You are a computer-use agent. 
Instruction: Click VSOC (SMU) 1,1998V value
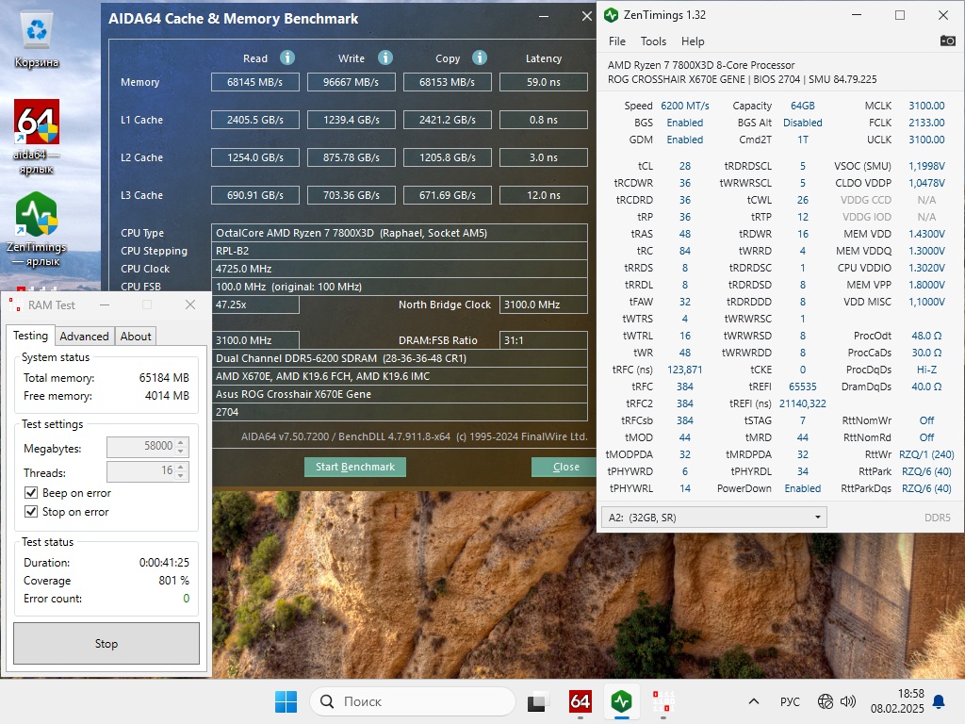pos(926,166)
